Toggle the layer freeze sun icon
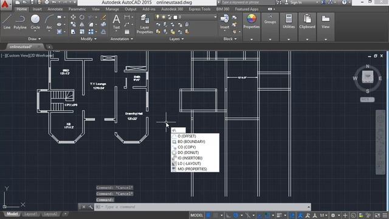The width and height of the screenshot is (389, 219). click(x=164, y=17)
